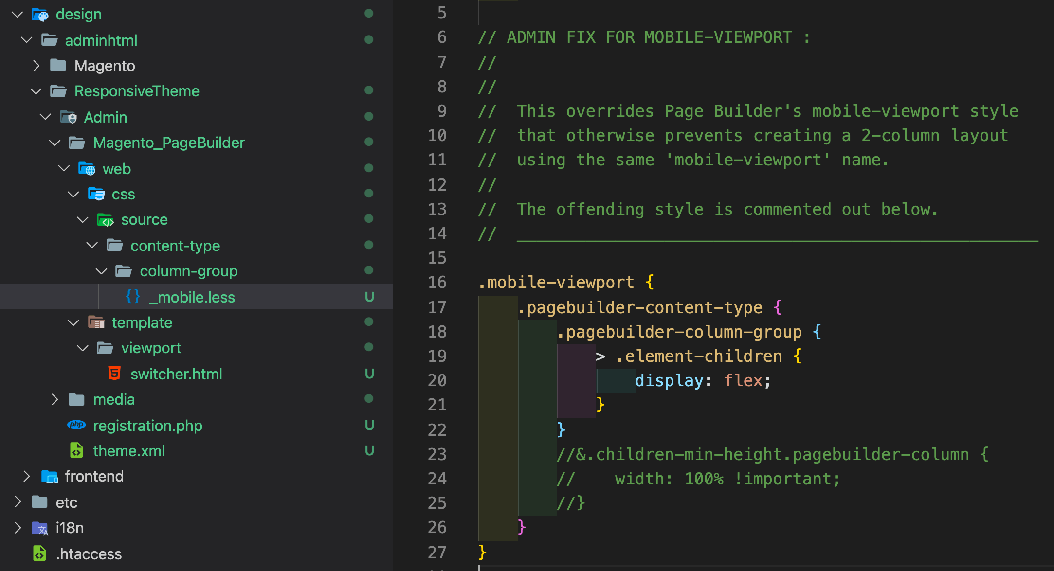Click the display property on line 20

pyautogui.click(x=669, y=380)
